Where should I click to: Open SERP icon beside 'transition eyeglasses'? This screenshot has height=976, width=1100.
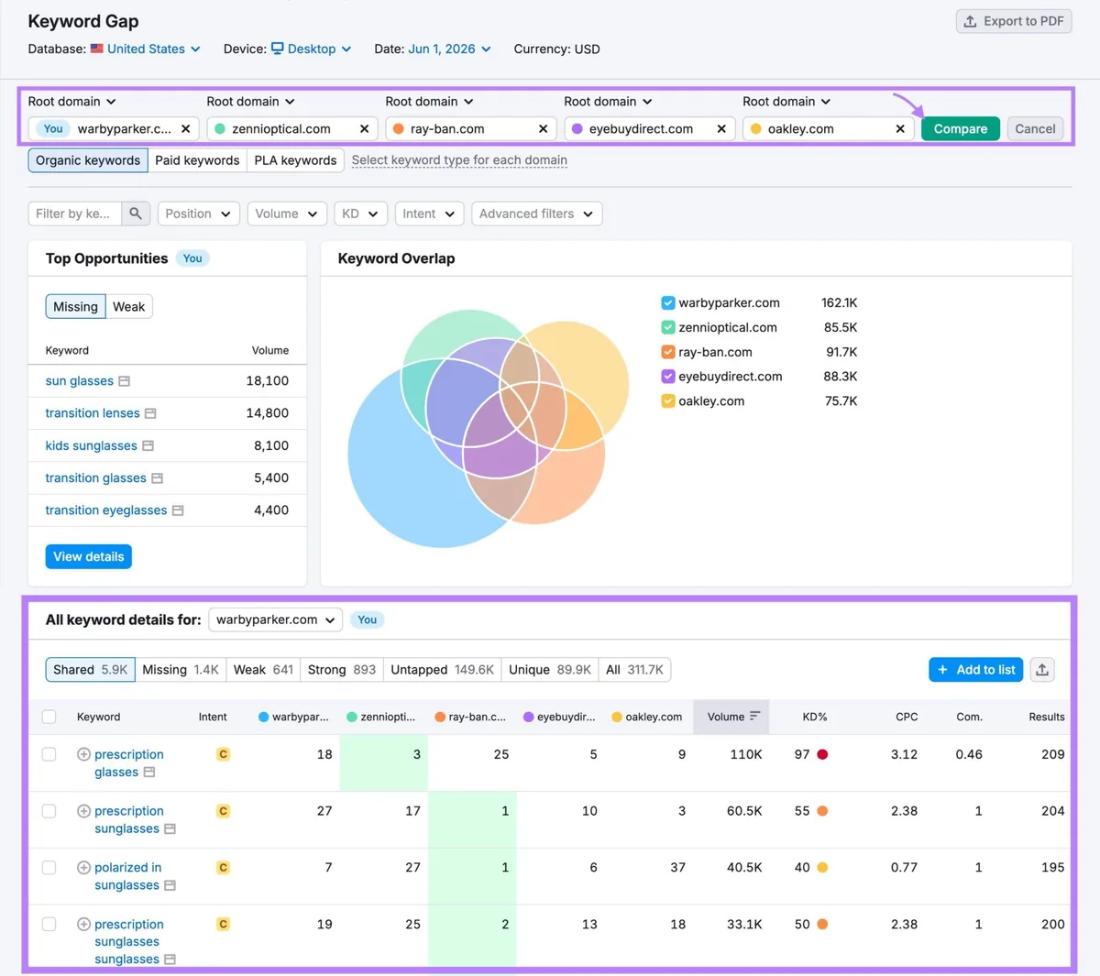click(178, 510)
